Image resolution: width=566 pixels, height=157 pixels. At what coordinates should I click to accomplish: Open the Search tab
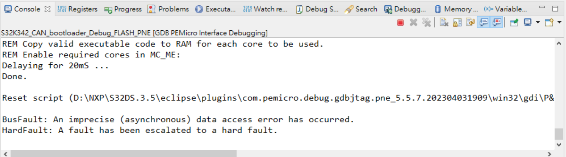(x=361, y=9)
